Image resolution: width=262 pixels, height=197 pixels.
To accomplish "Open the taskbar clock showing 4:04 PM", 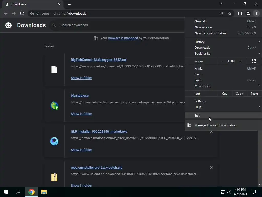I will (240, 192).
